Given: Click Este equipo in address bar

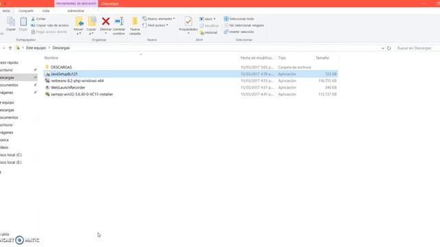Looking at the screenshot, I should pyautogui.click(x=36, y=48).
